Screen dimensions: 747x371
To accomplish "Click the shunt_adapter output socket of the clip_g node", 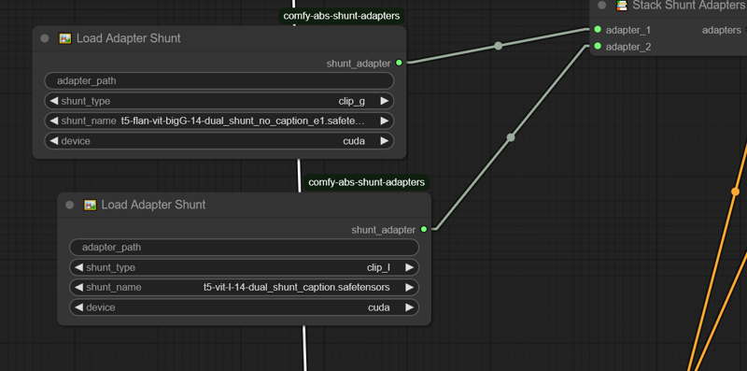I will [x=399, y=63].
